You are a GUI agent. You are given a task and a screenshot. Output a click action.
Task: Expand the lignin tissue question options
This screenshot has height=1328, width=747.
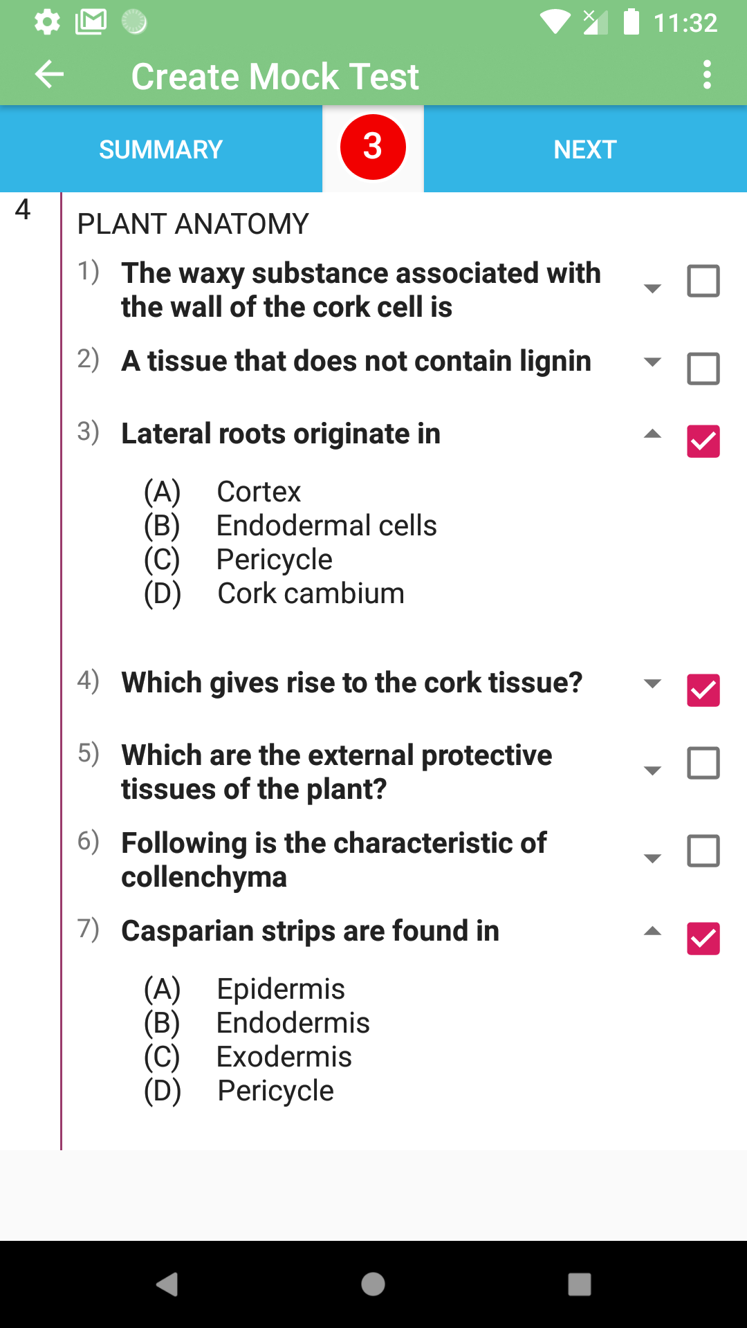(x=652, y=362)
